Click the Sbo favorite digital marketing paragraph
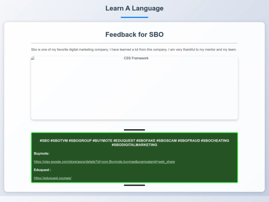 point(134,50)
